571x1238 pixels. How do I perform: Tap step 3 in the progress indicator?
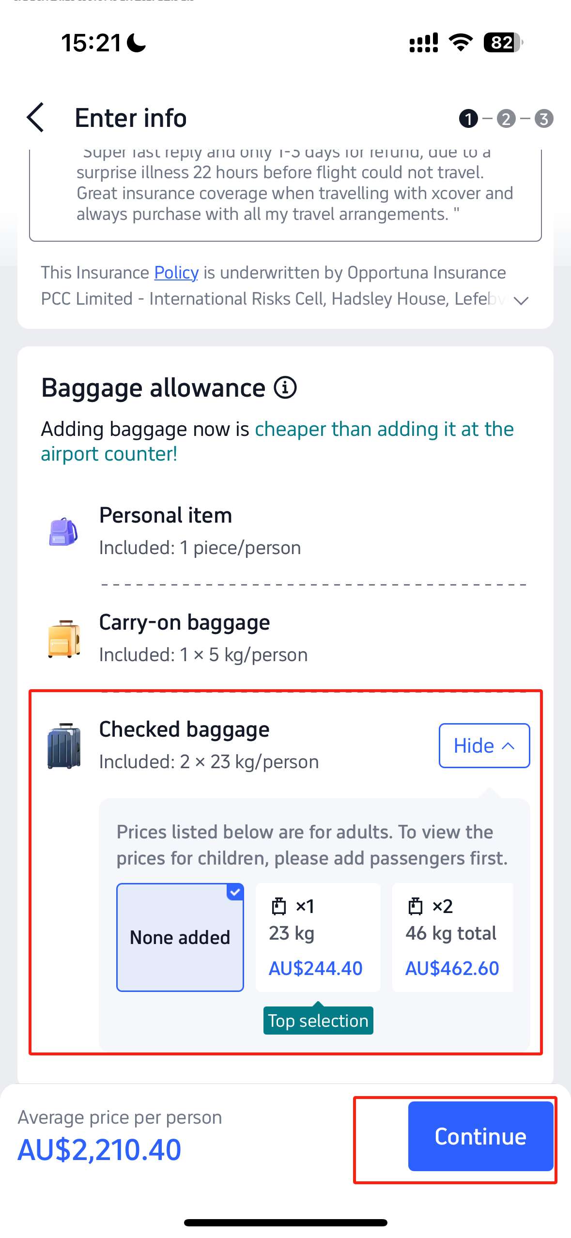coord(543,119)
